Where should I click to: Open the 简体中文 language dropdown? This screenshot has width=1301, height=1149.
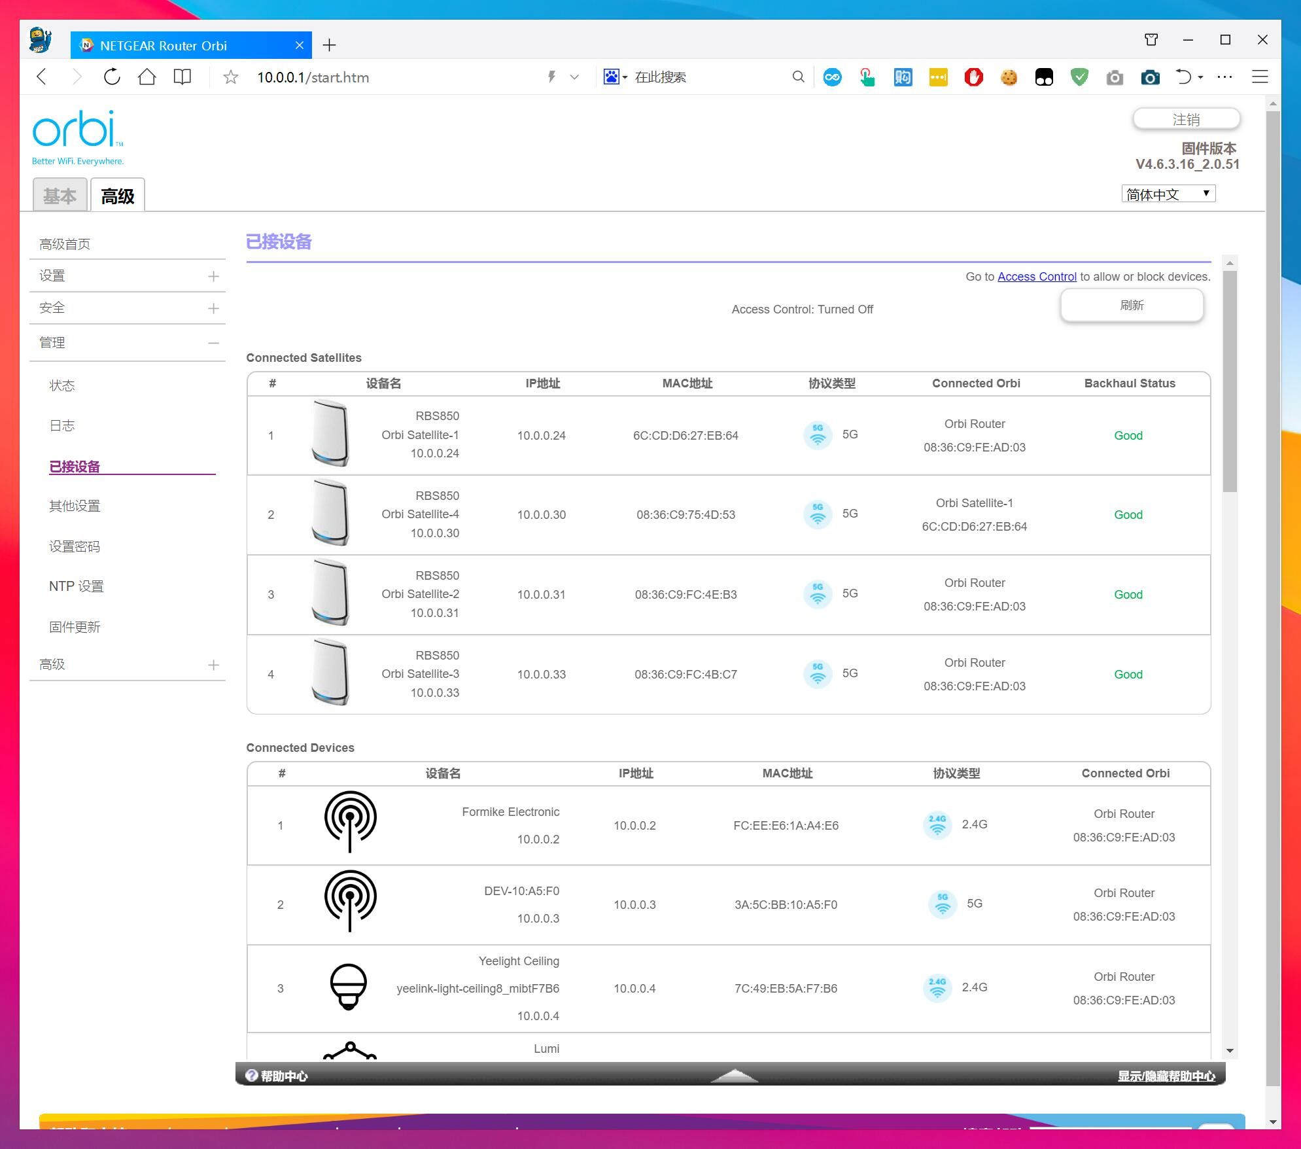click(1168, 194)
